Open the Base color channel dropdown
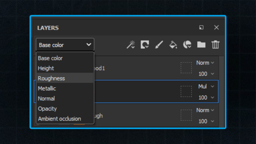This screenshot has width=256, height=144. pyautogui.click(x=65, y=44)
